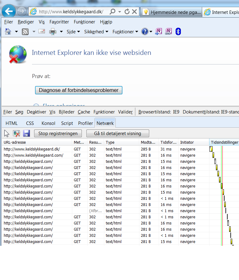The width and height of the screenshot is (239, 280).
Task: Open the RSS feeds dropdown arrow
Action: click(x=34, y=31)
